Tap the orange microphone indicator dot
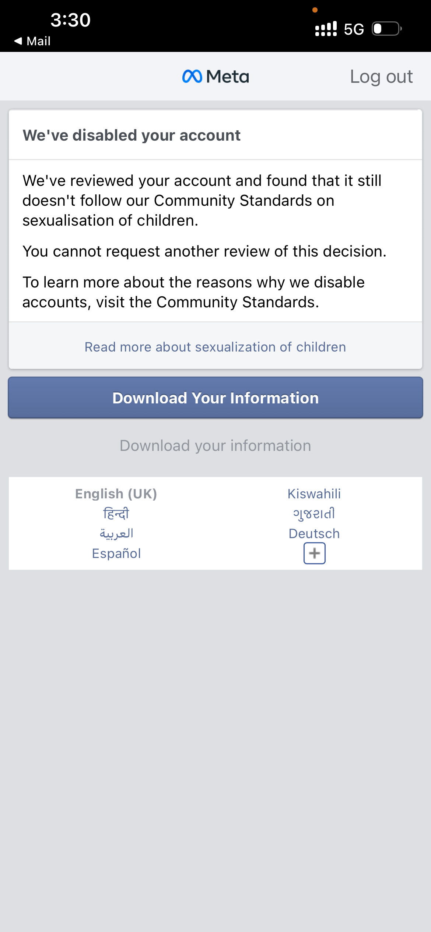The height and width of the screenshot is (932, 431). tap(315, 10)
